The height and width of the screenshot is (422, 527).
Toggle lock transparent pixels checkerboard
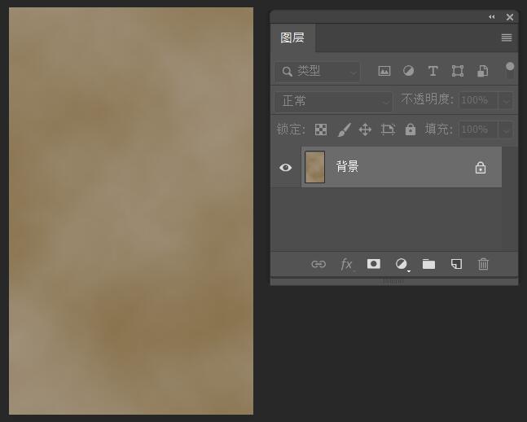pos(321,130)
